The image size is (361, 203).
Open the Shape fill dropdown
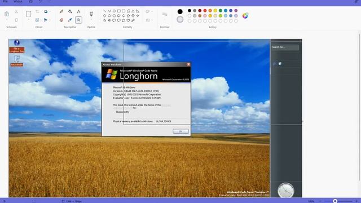[x=149, y=20]
